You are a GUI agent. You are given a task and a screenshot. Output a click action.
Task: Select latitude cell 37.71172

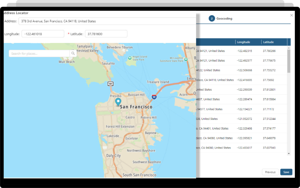click(x=268, y=109)
